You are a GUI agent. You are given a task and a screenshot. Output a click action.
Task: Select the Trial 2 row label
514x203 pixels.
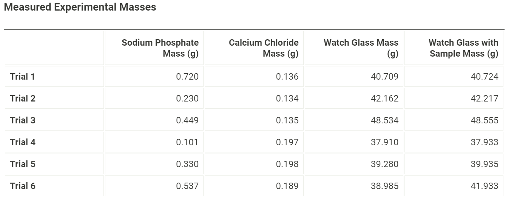pos(23,98)
